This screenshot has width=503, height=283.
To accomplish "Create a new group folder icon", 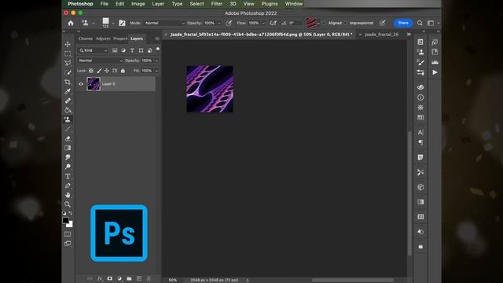I will click(x=129, y=278).
